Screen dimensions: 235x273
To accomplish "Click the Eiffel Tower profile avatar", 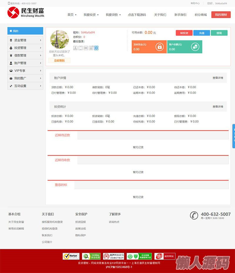I will coord(60,40).
